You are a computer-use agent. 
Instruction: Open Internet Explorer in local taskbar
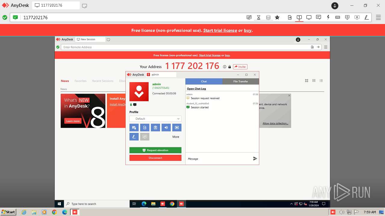coord(24,212)
